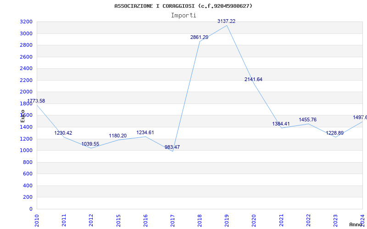Image resolution: width=367 pixels, height=229 pixels.
Task: Select data label 1230.42
Action: pyautogui.click(x=63, y=133)
